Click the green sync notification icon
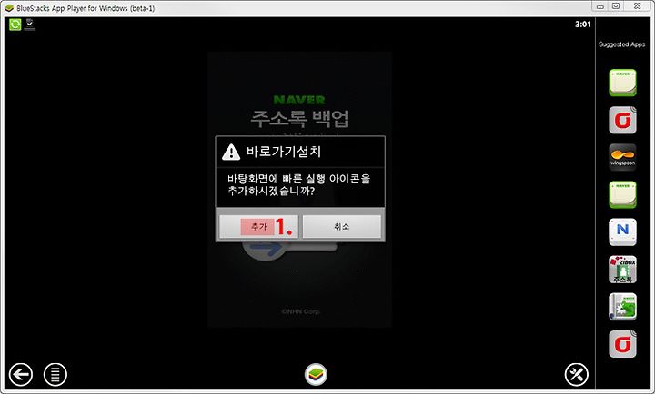 (x=15, y=25)
